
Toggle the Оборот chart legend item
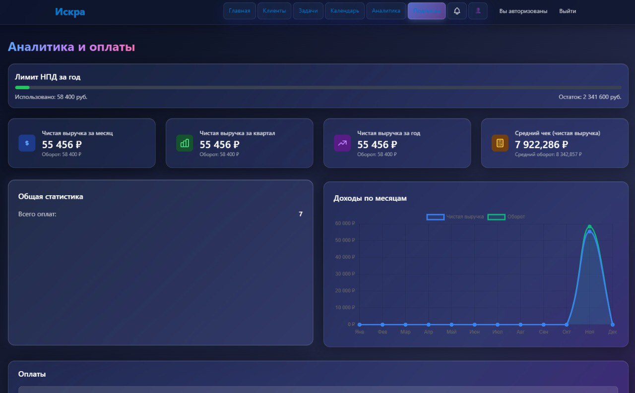coord(506,217)
